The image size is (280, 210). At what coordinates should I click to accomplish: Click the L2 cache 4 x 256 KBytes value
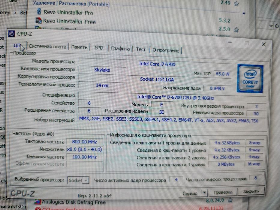[x=226, y=157]
